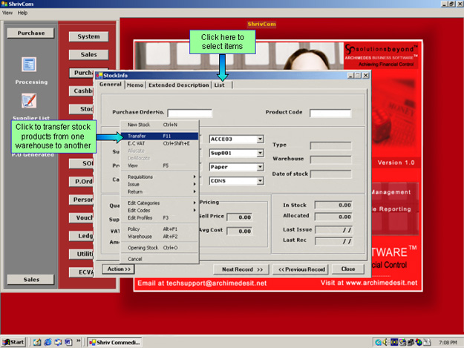The width and height of the screenshot is (464, 348).
Task: Open the CONS dropdown arrow
Action: (x=260, y=180)
